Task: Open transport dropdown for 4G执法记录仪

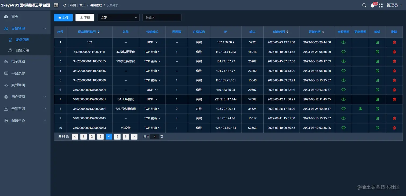Action: coord(152,52)
